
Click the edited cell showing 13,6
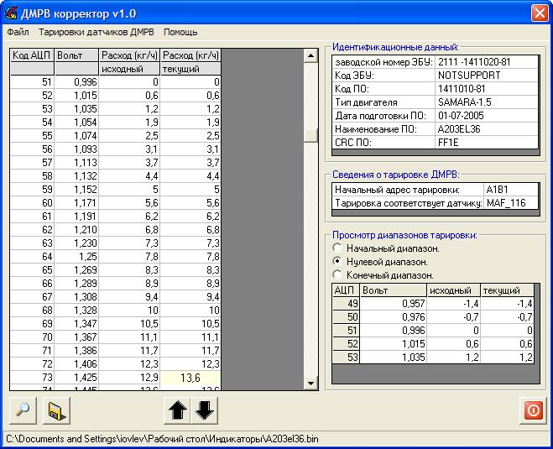point(190,378)
